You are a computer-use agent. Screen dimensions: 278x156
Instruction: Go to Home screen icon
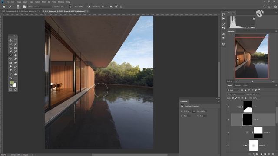4,6
